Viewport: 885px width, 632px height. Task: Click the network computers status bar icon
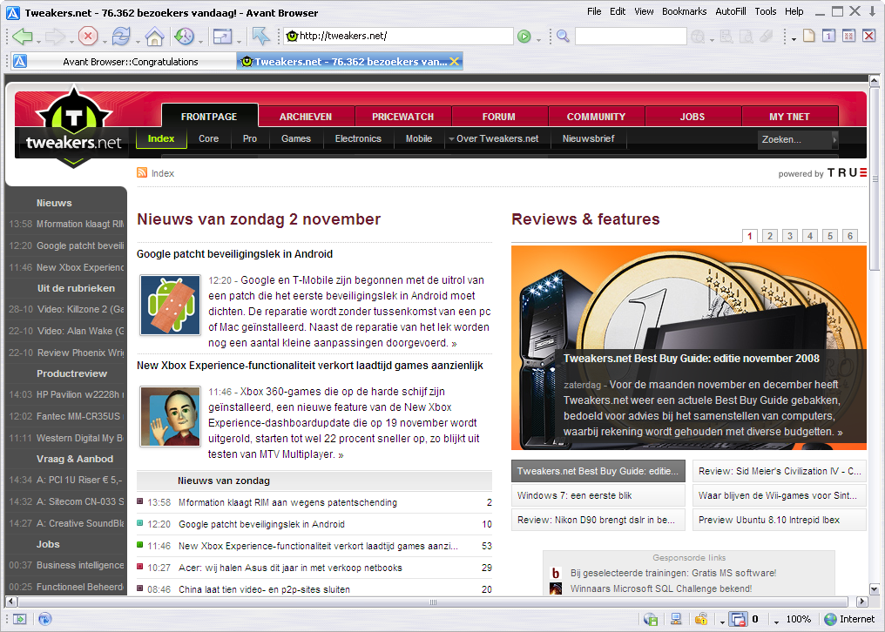(676, 619)
